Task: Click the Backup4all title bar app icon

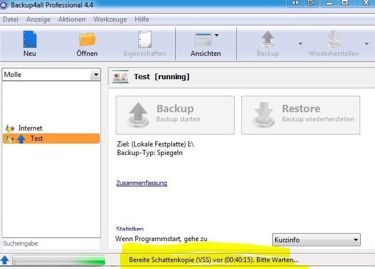Action: click(3, 5)
